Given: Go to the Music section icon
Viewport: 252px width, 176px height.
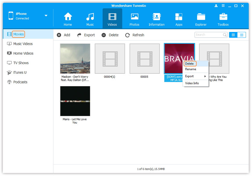Looking at the screenshot, I should pos(90,17).
